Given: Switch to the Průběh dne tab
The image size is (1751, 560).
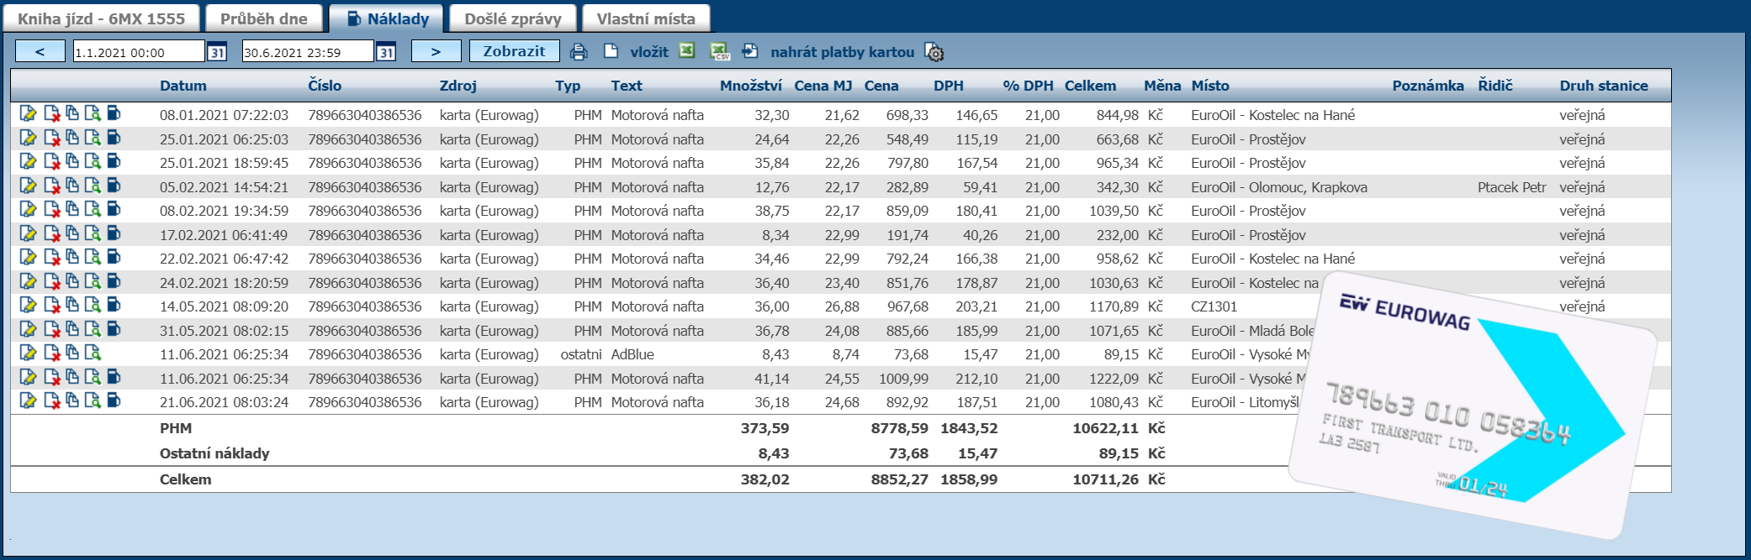Looking at the screenshot, I should 263,18.
